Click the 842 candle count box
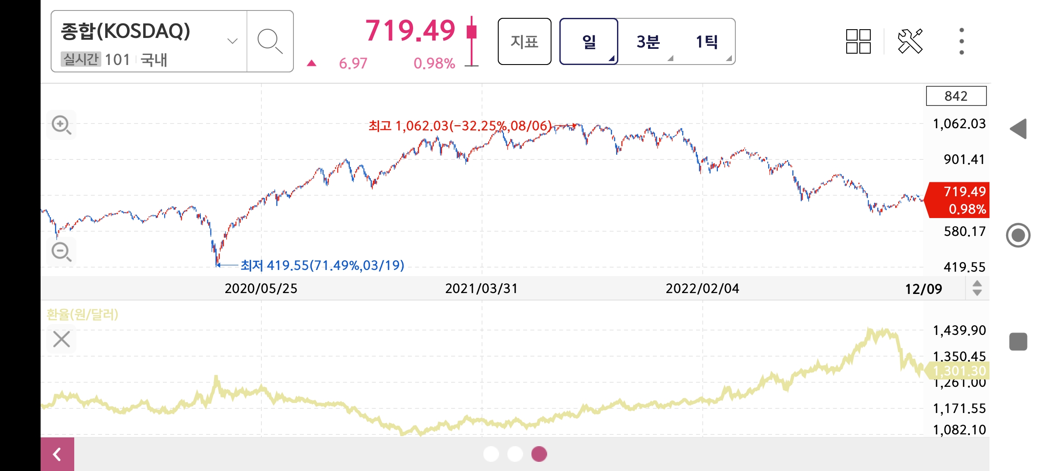Viewport: 1048px width, 471px height. point(956,96)
